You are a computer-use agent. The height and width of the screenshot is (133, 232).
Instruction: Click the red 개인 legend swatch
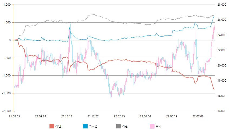(x=52, y=126)
